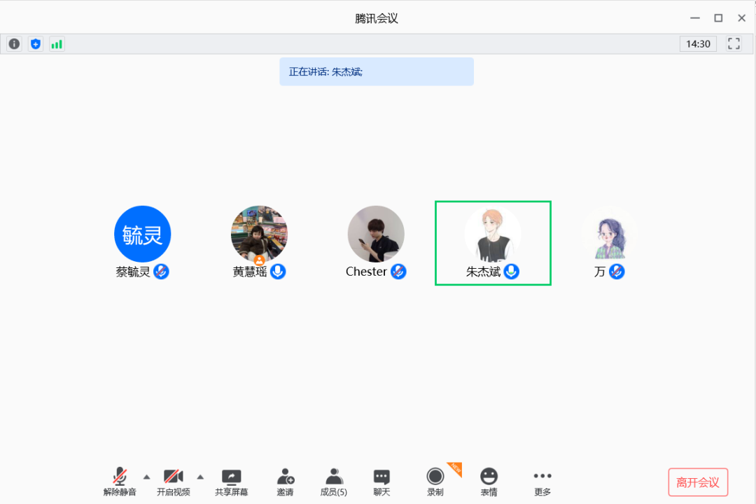This screenshot has height=504, width=756.
Task: Start recording with the 录制 icon
Action: (435, 482)
